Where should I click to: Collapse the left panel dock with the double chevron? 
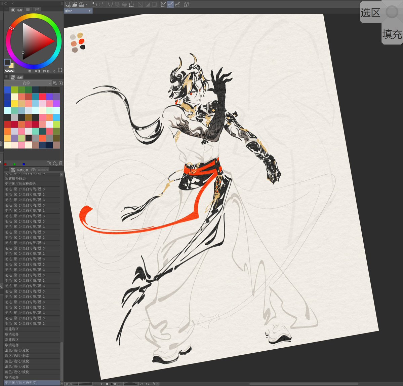[6, 3]
